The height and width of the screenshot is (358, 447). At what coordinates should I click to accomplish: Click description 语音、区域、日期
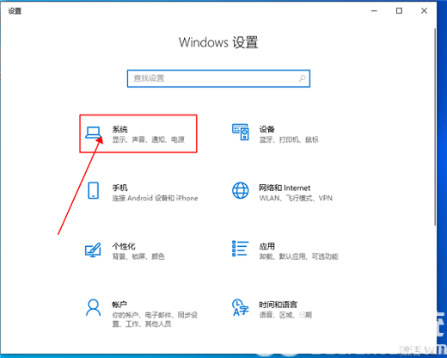click(x=285, y=315)
